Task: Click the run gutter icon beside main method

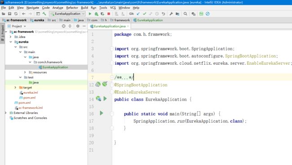Action: pos(102,113)
